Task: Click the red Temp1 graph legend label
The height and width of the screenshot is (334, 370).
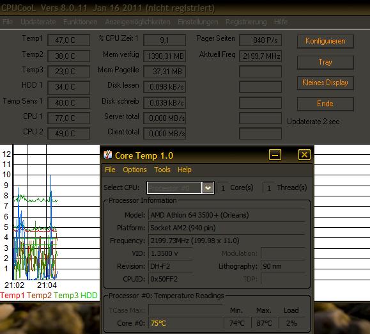Action: coord(12,295)
